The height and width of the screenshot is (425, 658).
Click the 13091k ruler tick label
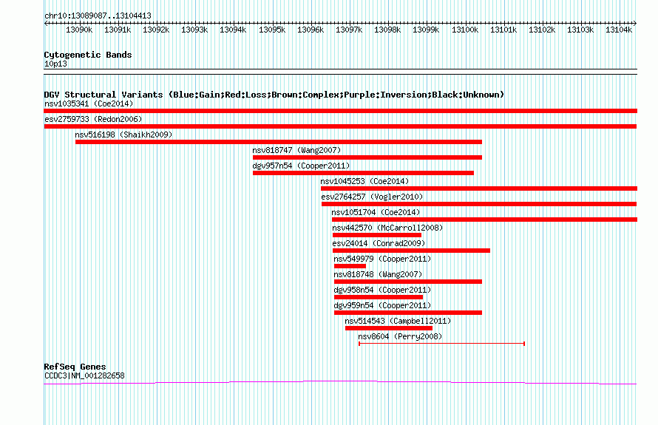click(118, 30)
